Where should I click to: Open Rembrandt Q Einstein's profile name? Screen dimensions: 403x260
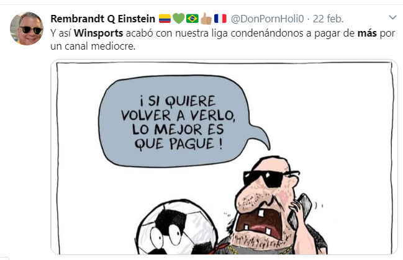[103, 19]
